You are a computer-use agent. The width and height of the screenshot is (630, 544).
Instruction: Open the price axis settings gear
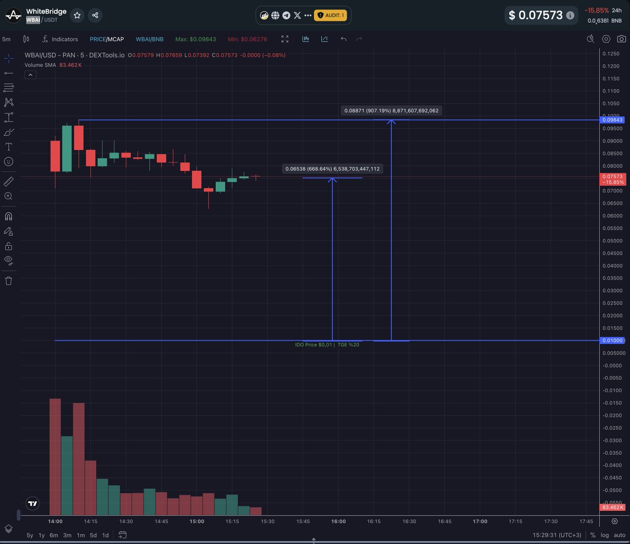pyautogui.click(x=615, y=521)
